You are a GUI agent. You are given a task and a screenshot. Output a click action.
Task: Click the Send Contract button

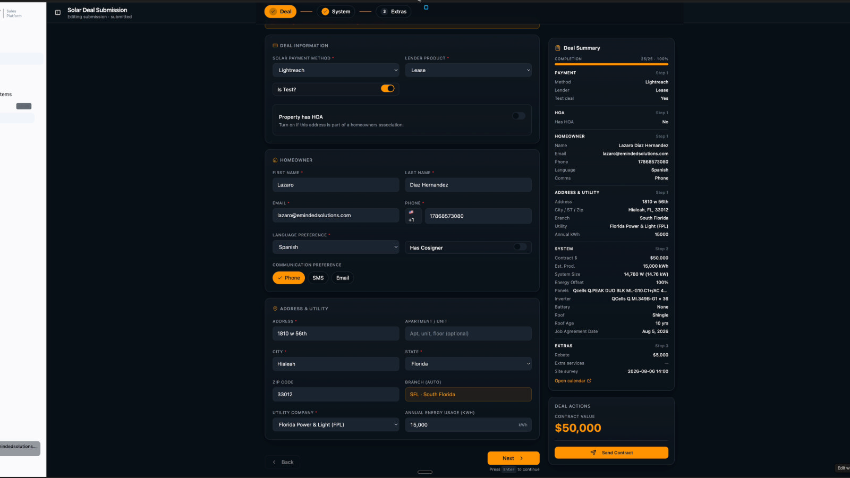(x=611, y=453)
